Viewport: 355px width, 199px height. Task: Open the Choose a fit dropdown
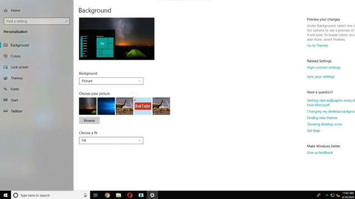(111, 140)
